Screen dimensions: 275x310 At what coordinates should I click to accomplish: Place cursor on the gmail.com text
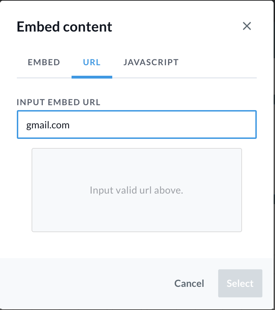(48, 125)
